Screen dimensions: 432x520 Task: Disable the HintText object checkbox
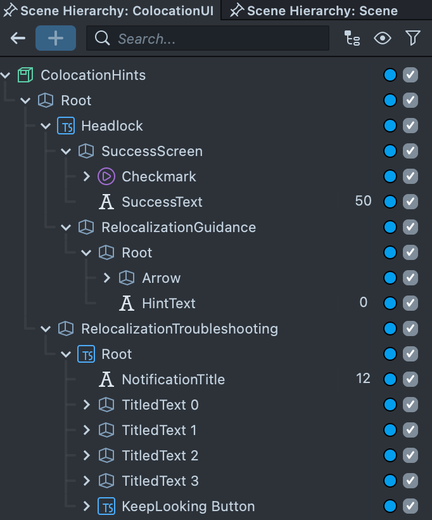(x=410, y=304)
